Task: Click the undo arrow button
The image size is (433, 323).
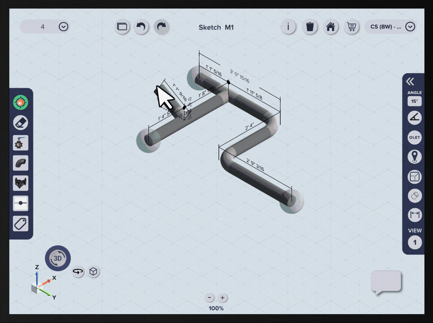Action: (141, 27)
